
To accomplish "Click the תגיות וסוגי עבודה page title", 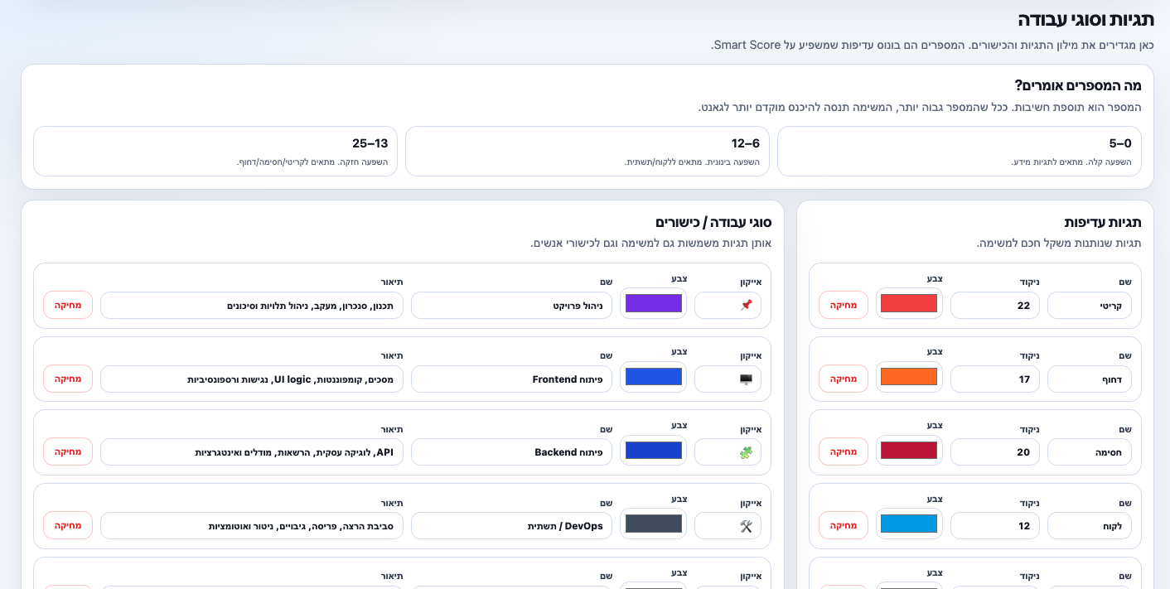I will (x=1085, y=20).
